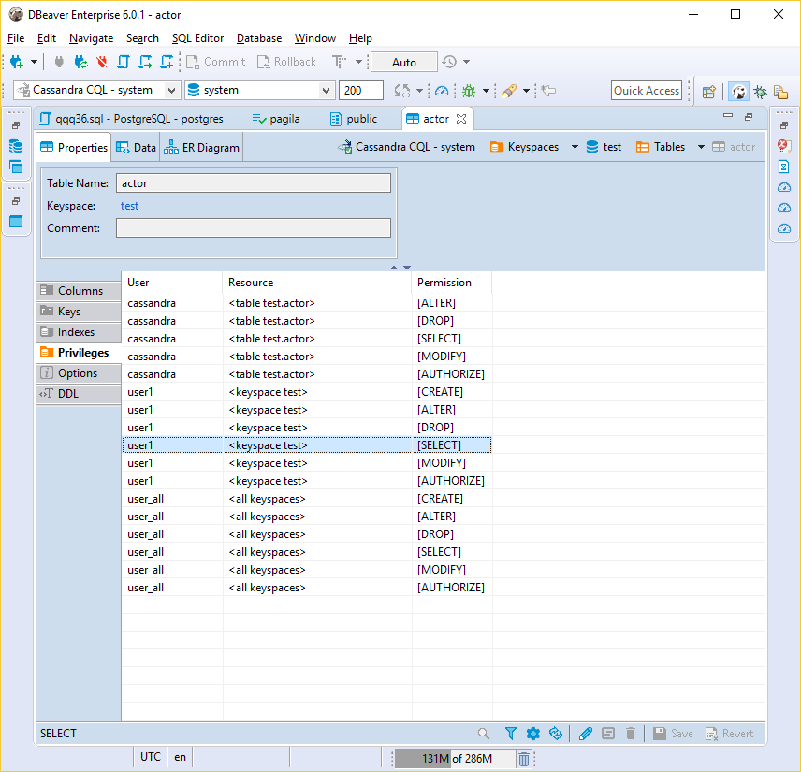Expand the transaction log dropdown arrow
Viewport: 801px width, 772px height.
466,62
